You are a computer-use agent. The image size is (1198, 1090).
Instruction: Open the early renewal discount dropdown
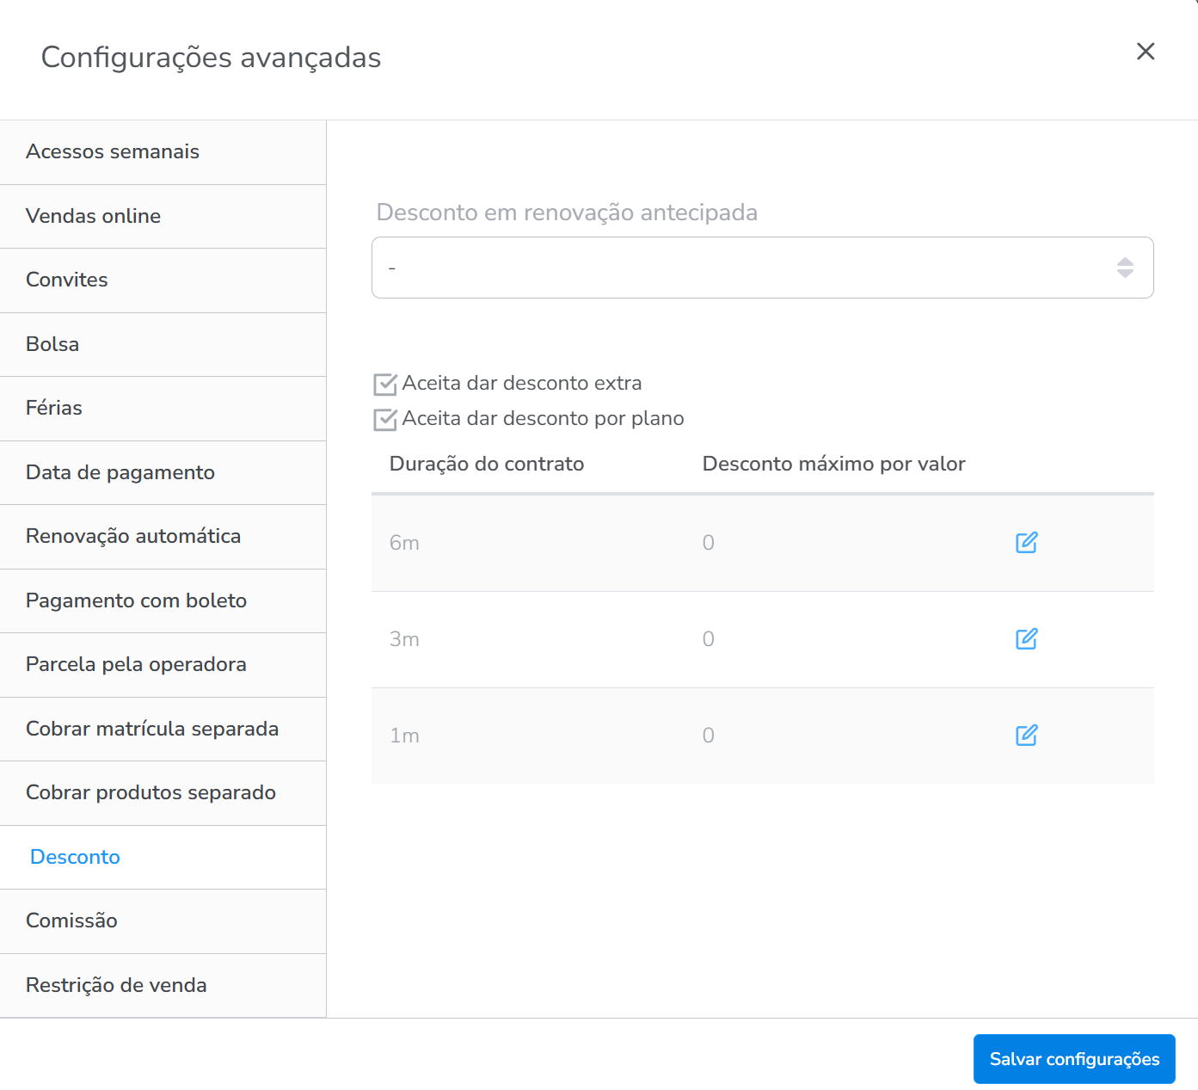(748, 268)
